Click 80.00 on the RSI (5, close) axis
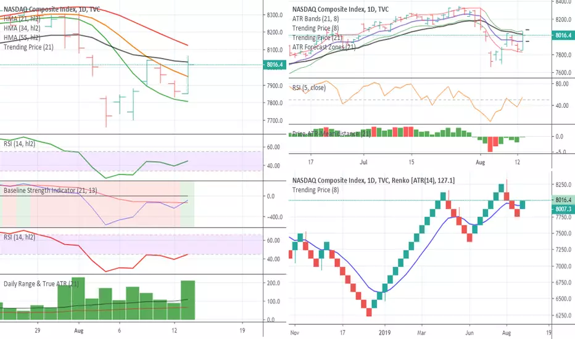This screenshot has width=575, height=339. click(562, 84)
